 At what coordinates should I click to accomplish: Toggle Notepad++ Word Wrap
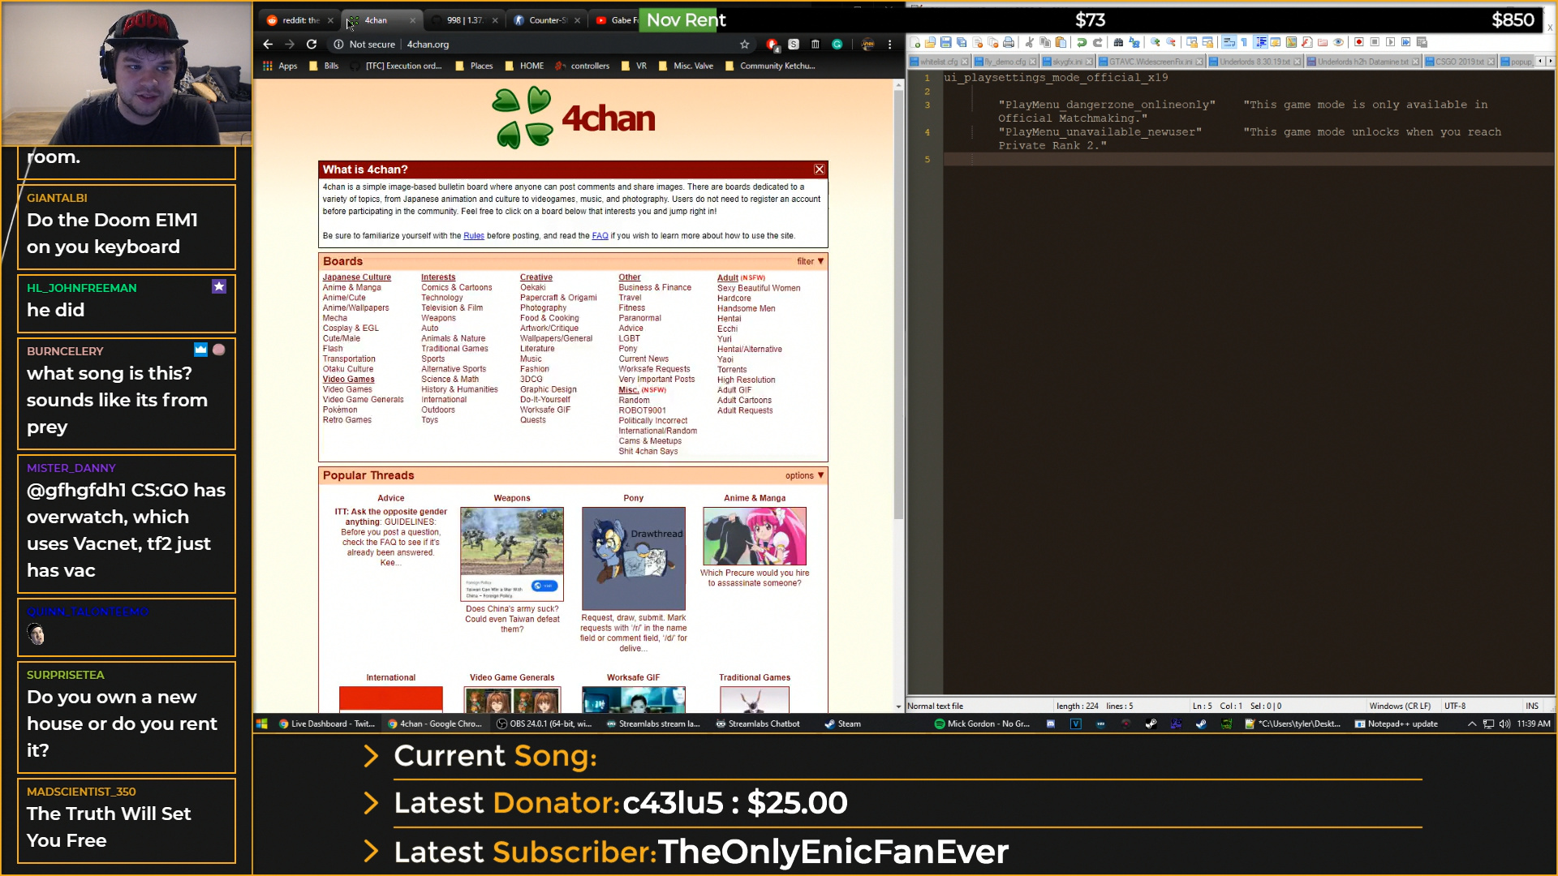tap(1229, 43)
